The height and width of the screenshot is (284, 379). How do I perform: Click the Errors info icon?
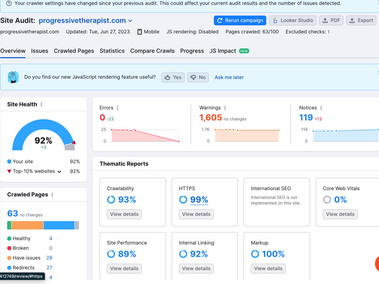tap(117, 108)
